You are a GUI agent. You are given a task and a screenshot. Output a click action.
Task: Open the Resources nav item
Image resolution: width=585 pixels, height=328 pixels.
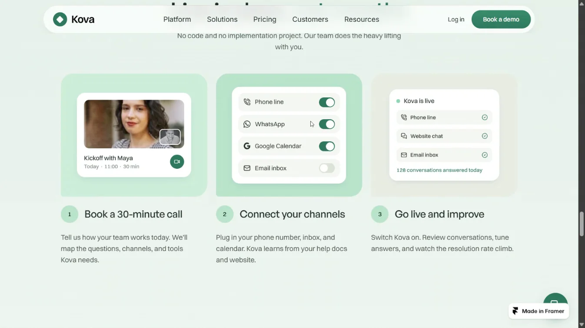coord(362,19)
